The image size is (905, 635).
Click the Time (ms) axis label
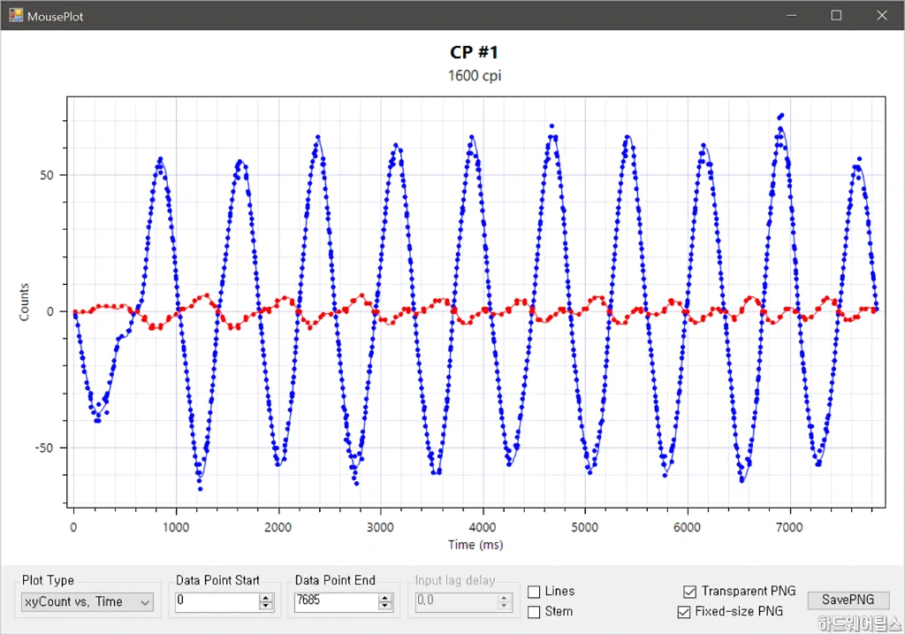point(475,544)
